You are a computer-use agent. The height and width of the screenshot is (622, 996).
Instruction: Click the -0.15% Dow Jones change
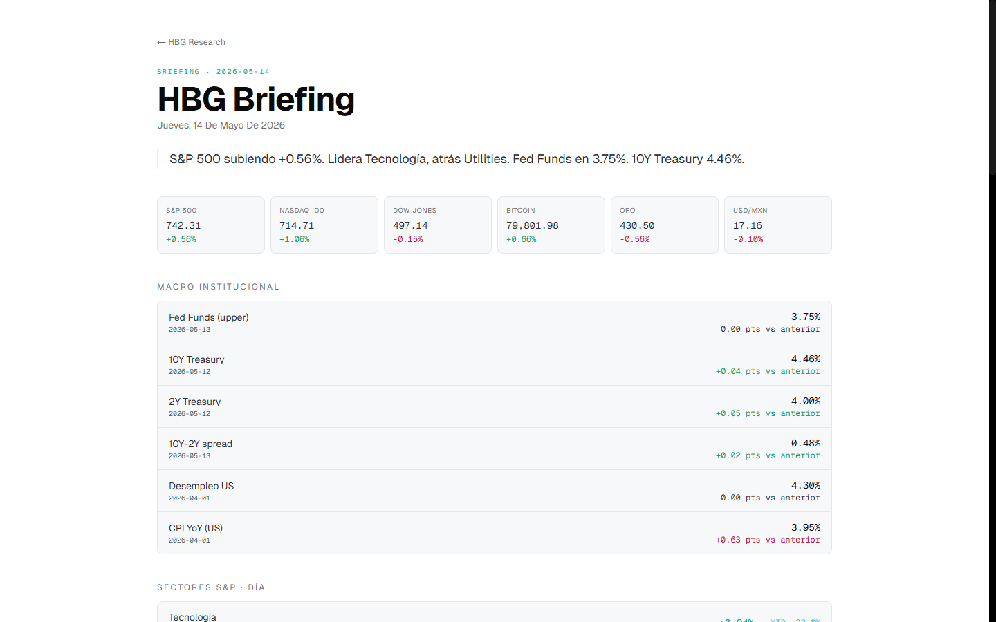(x=408, y=239)
